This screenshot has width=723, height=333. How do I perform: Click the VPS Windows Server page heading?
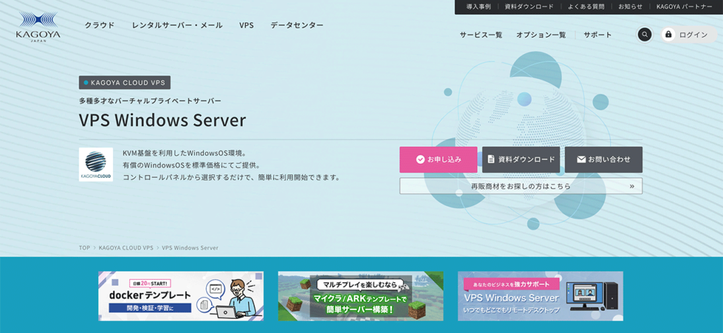162,120
